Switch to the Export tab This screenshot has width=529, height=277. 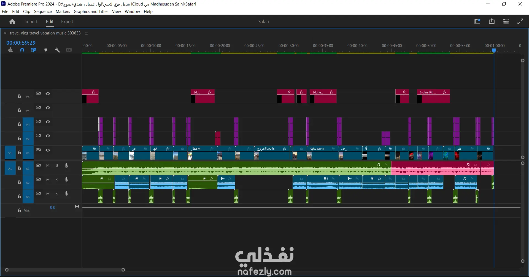click(67, 21)
